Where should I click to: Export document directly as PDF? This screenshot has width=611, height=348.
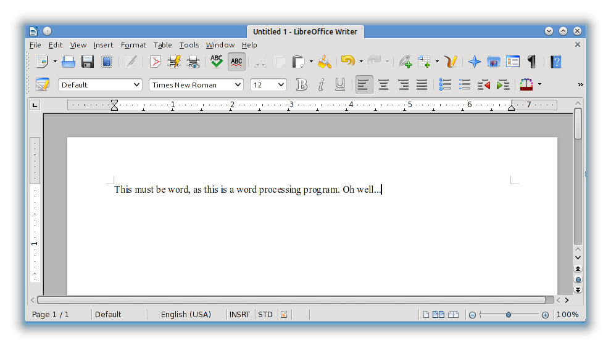[156, 62]
